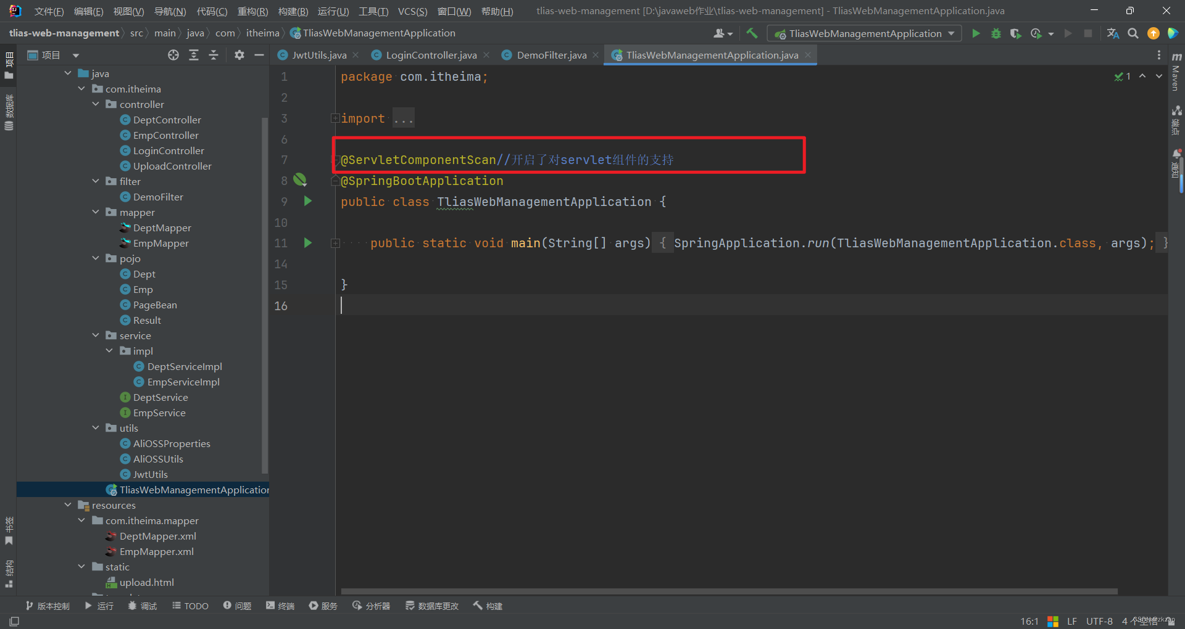1185x629 pixels.
Task: Build project using the hammer icon
Action: click(752, 33)
